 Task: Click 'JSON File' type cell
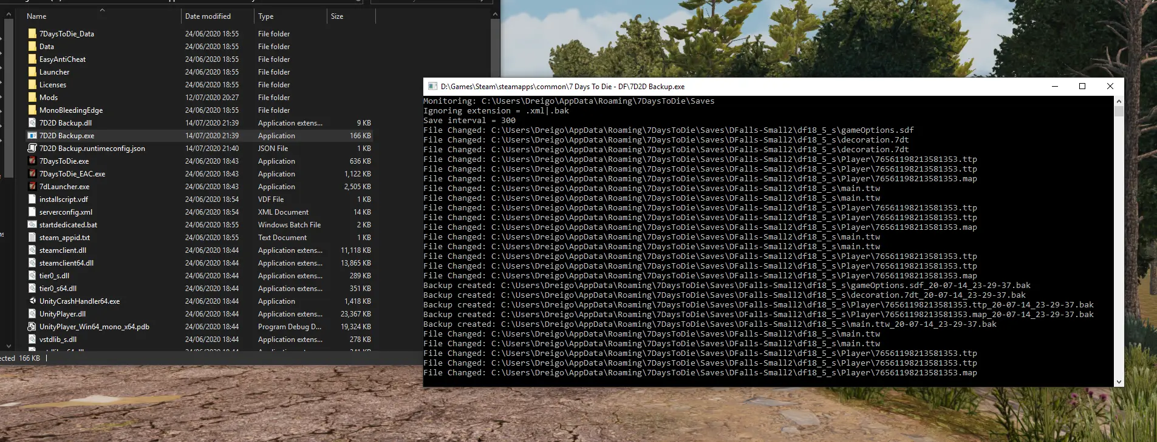pyautogui.click(x=273, y=149)
